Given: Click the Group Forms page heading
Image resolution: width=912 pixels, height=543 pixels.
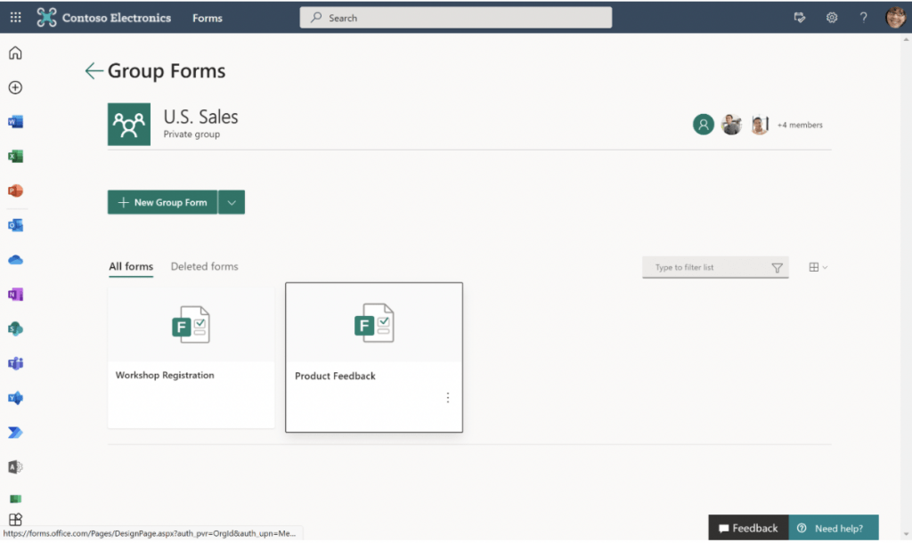Looking at the screenshot, I should [x=167, y=71].
